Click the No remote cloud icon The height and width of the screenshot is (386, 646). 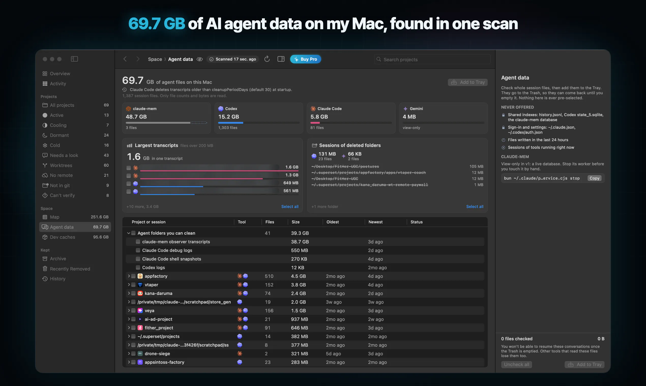coord(45,175)
